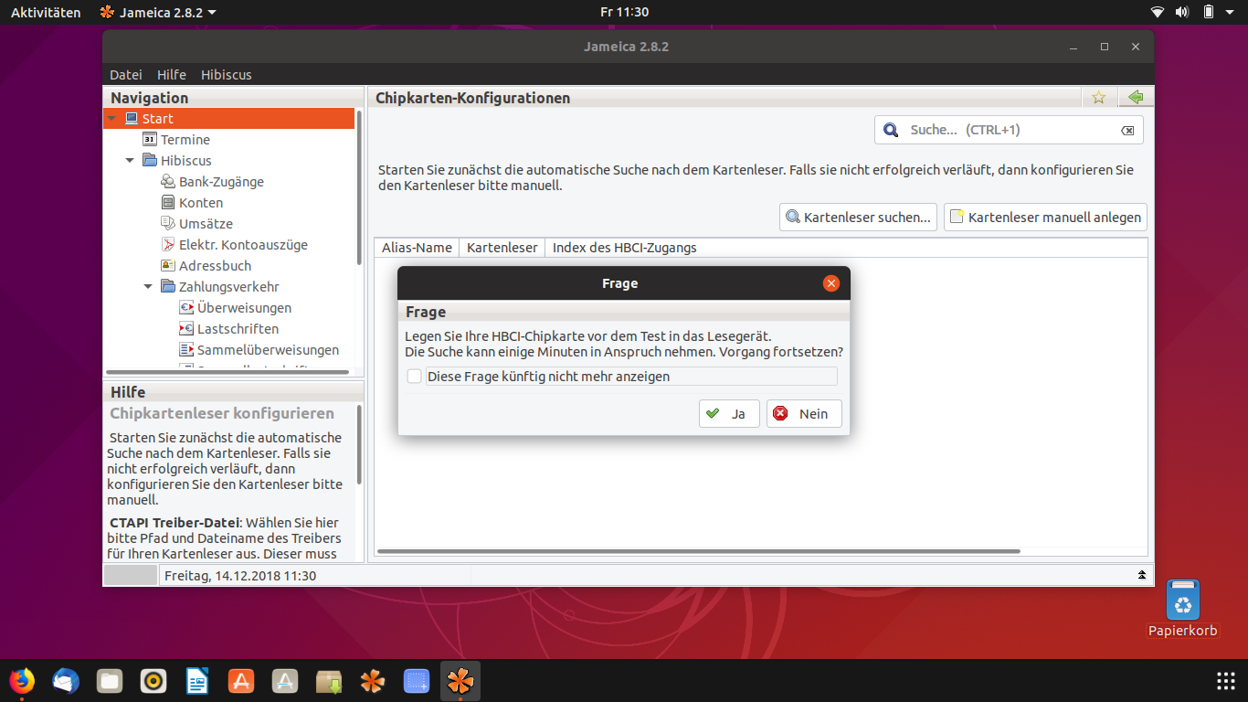Click the Überweisungen euro icon
The width and height of the screenshot is (1248, 702).
click(186, 307)
